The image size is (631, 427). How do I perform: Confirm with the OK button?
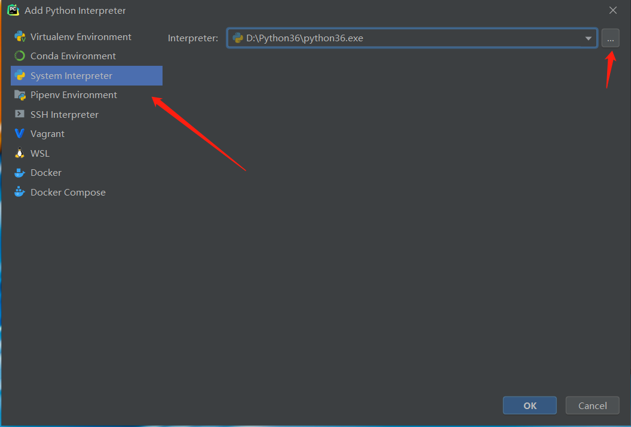tap(529, 405)
